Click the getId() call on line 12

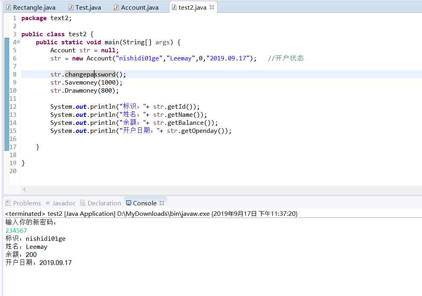(x=180, y=107)
